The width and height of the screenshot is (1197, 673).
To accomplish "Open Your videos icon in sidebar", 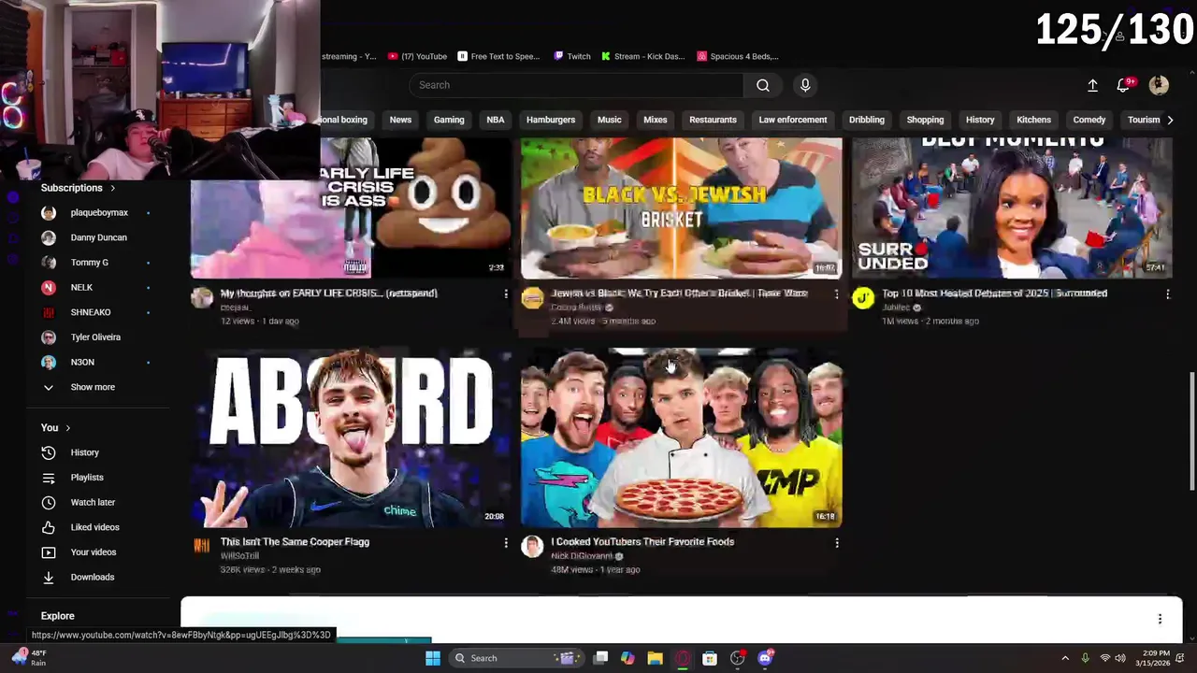I will (x=49, y=552).
